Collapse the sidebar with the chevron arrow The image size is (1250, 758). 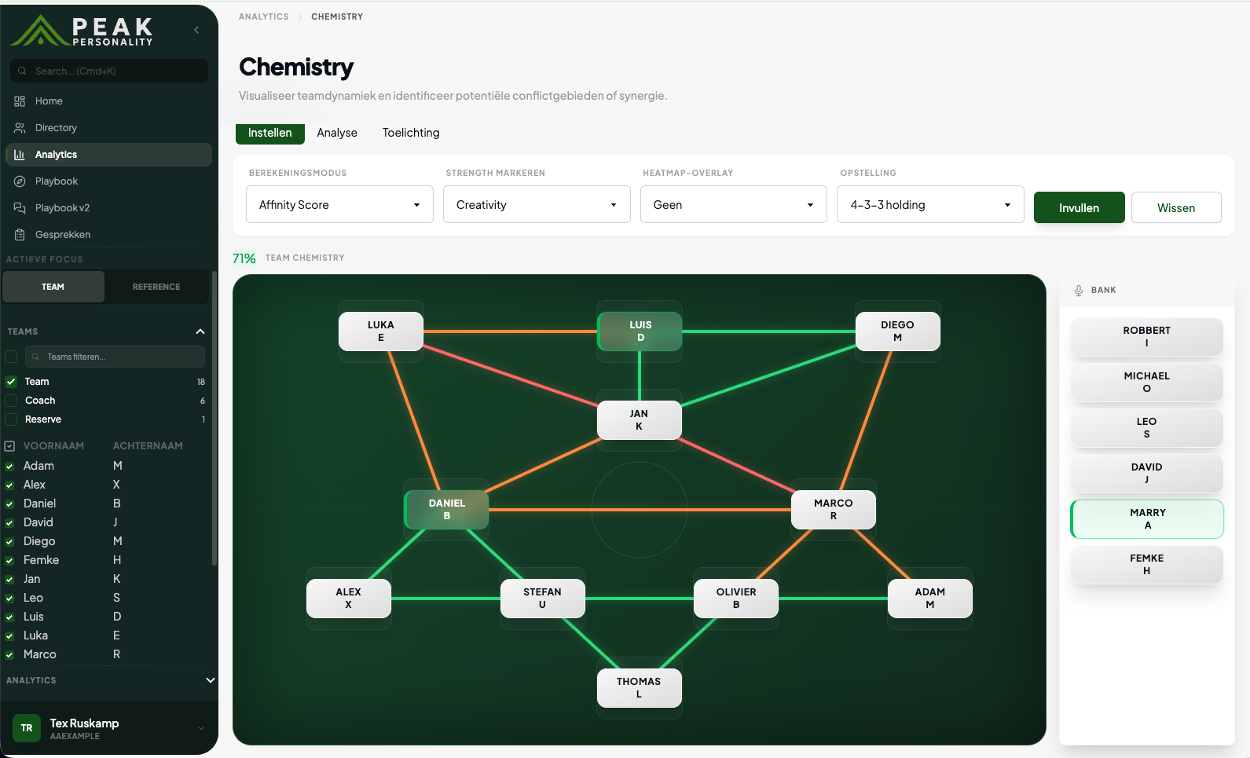tap(196, 30)
